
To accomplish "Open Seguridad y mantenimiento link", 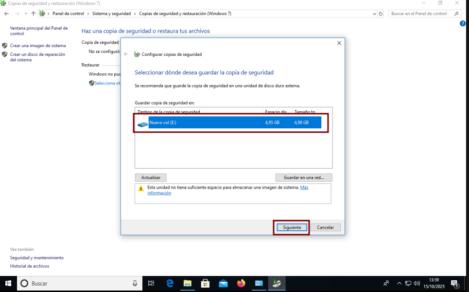I will click(37, 258).
